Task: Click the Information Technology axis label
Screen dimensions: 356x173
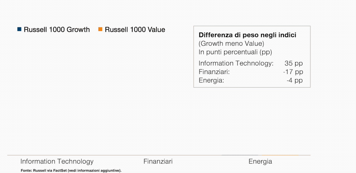Action: pyautogui.click(x=57, y=161)
